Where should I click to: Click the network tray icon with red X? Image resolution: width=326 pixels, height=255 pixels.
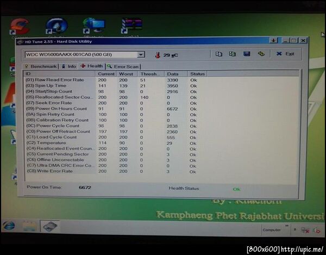tap(305, 230)
